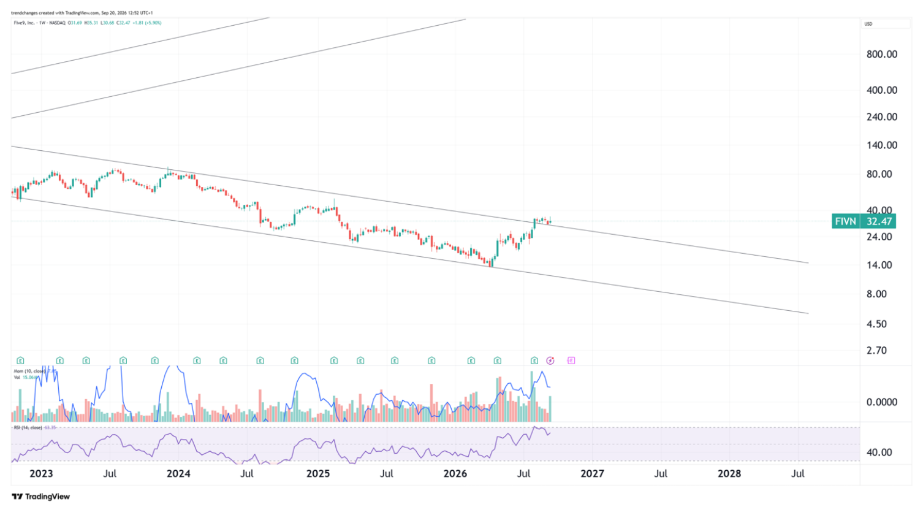Click the 14.00 price axis label

coord(879,265)
